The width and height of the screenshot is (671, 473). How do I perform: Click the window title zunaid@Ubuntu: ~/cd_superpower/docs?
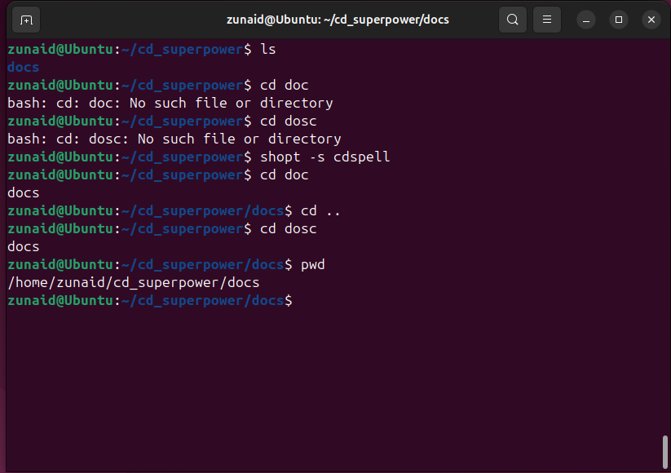click(x=338, y=20)
